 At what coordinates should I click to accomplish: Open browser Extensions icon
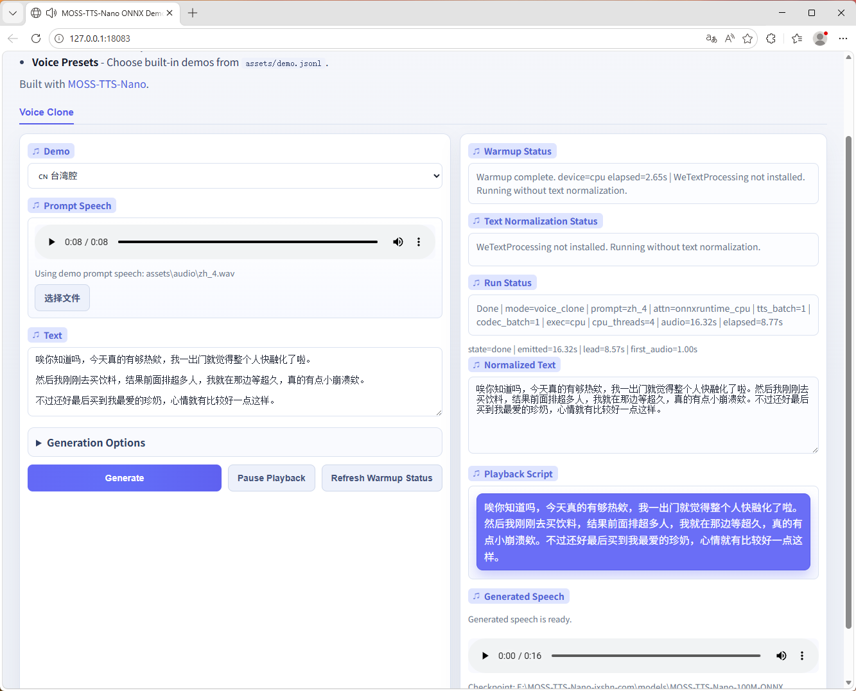tap(771, 38)
